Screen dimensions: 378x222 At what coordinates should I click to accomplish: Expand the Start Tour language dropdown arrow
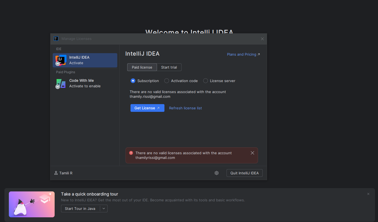[104, 209]
